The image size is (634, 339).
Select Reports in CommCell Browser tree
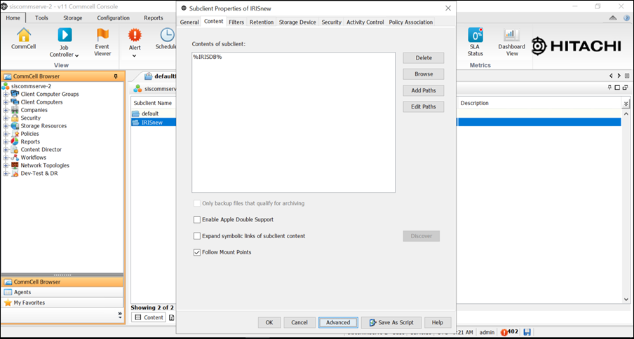pyautogui.click(x=30, y=141)
